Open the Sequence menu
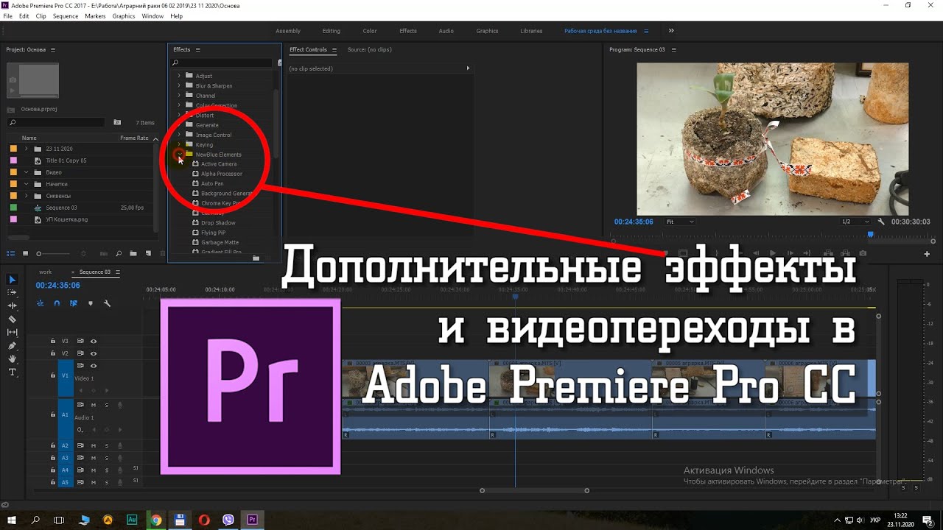943x530 pixels. pyautogui.click(x=66, y=16)
